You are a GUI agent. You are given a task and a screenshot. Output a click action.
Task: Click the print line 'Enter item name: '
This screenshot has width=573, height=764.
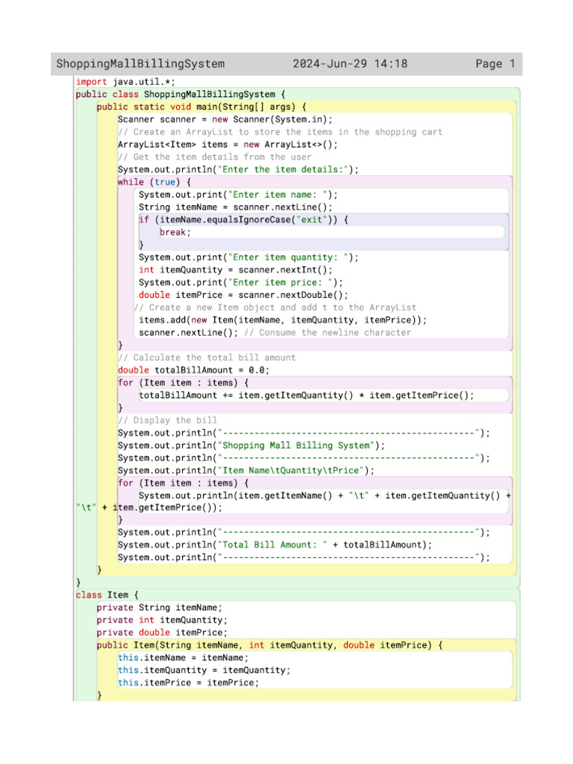point(238,195)
